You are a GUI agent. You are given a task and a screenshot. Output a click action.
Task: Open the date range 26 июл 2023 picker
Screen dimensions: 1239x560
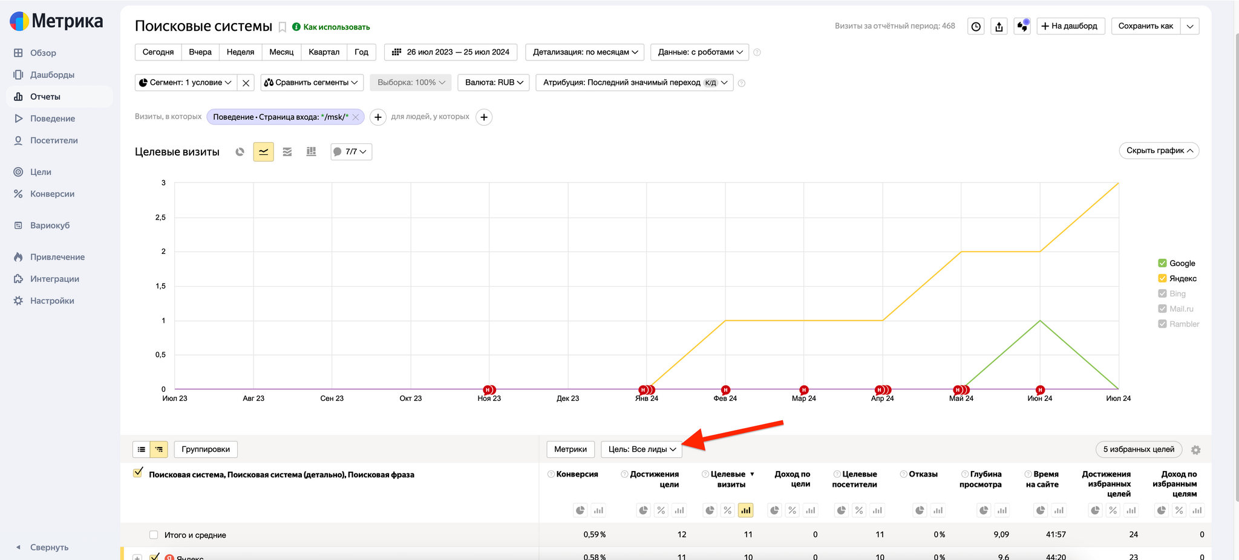451,52
